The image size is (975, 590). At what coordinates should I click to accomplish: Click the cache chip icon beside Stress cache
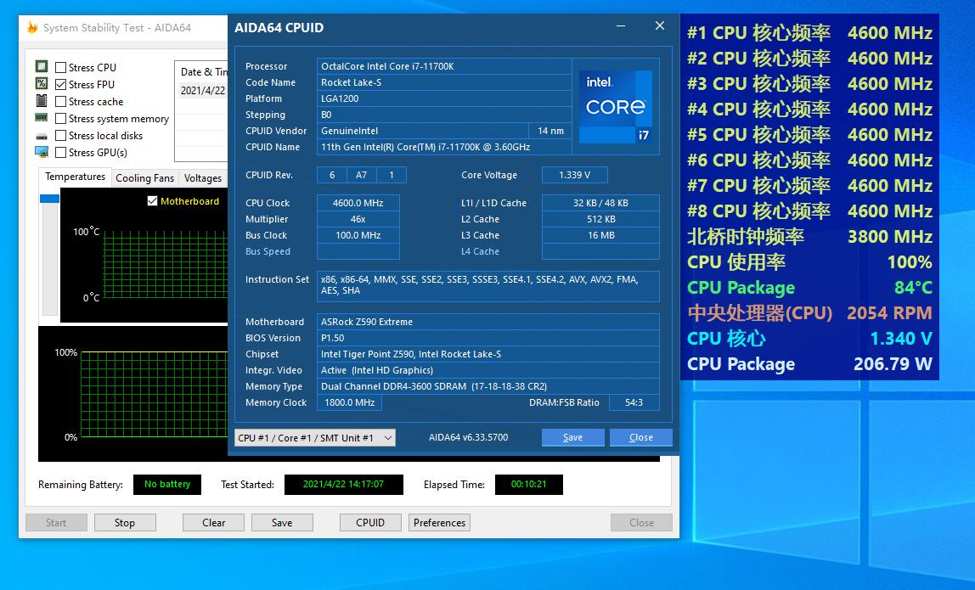click(42, 101)
